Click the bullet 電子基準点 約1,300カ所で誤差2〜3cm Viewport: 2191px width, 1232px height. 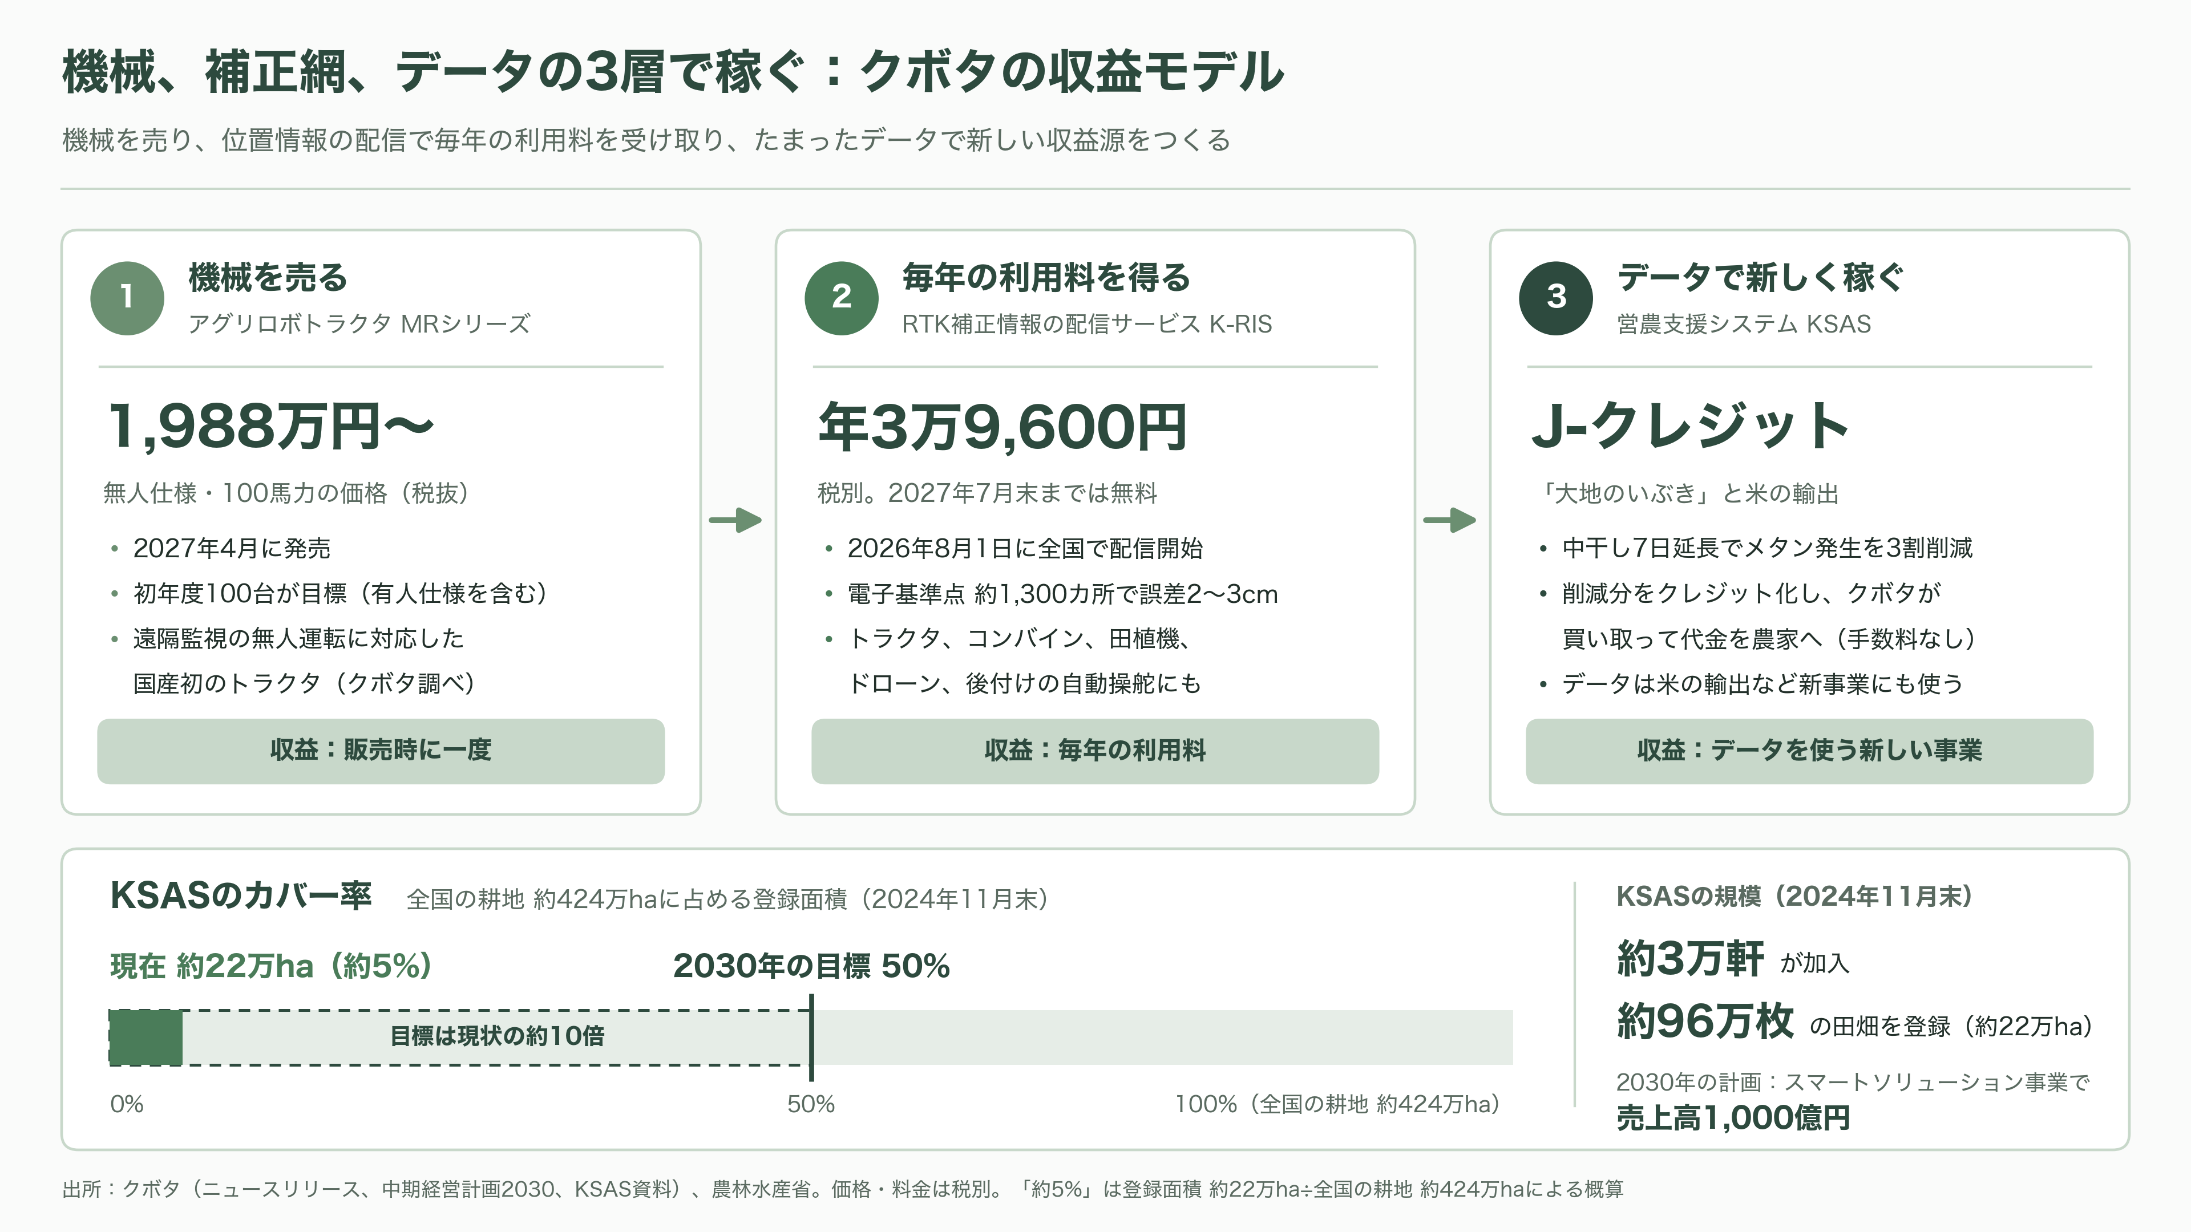[1062, 593]
